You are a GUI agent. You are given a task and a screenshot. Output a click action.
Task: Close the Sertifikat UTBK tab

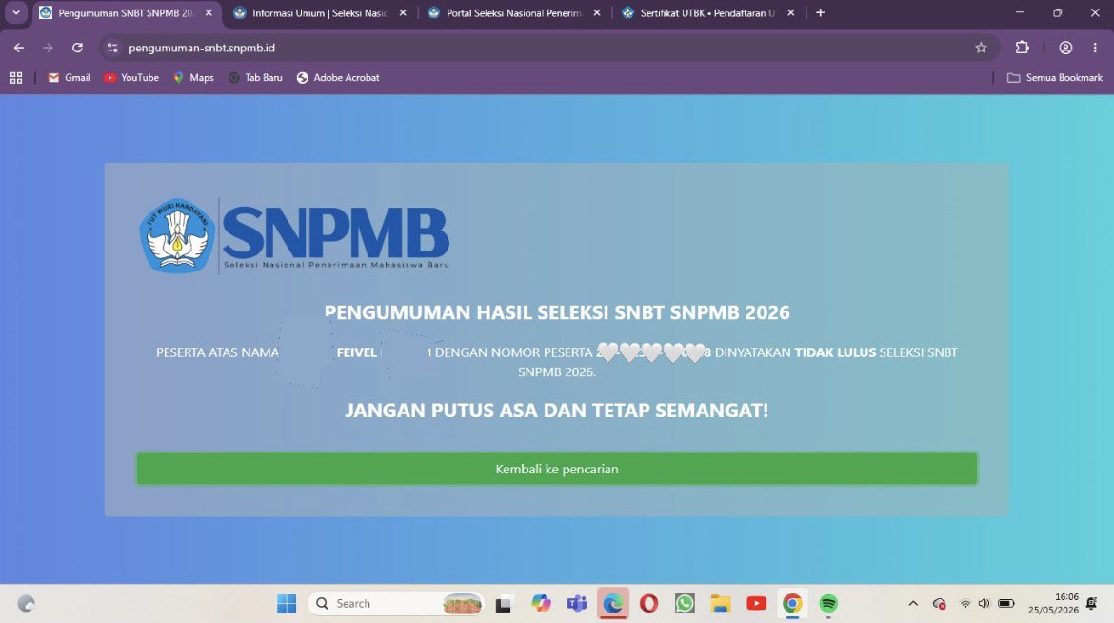pyautogui.click(x=790, y=12)
